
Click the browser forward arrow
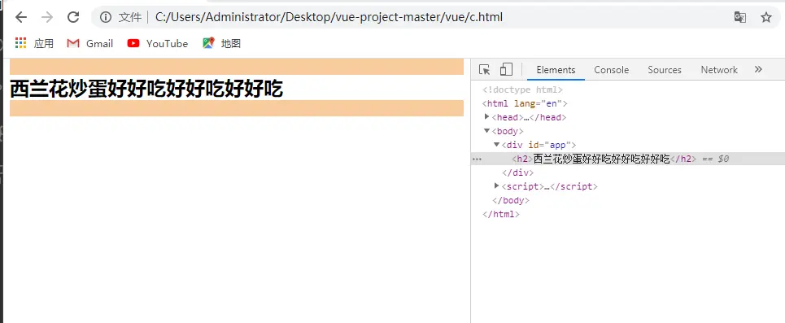click(47, 18)
